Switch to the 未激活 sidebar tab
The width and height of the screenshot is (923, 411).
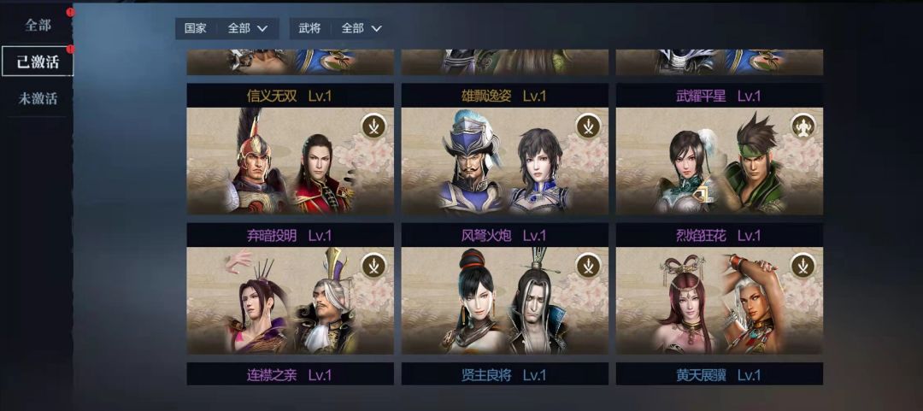point(38,98)
